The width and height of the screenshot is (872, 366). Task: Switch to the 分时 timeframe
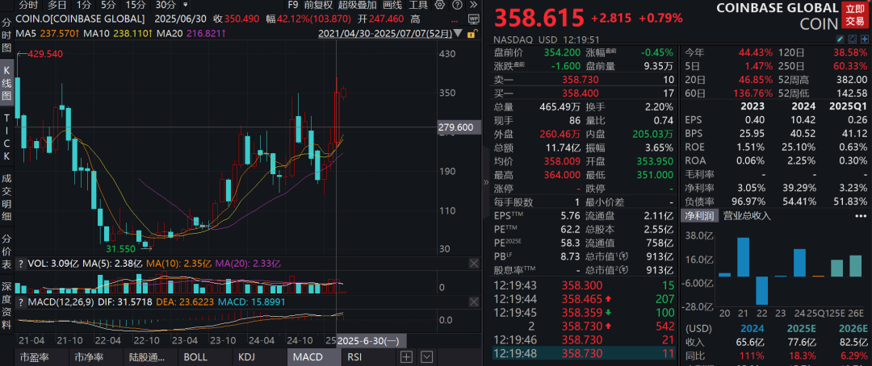[28, 6]
